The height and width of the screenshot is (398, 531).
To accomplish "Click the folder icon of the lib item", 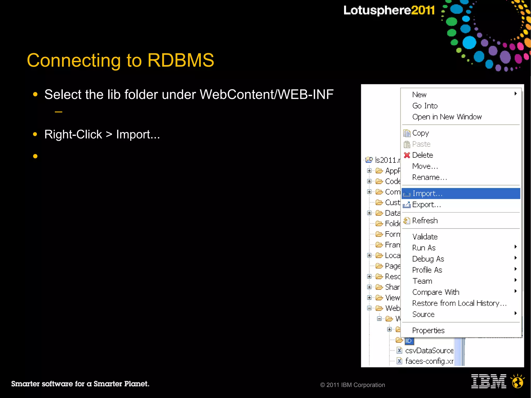I will [x=399, y=340].
